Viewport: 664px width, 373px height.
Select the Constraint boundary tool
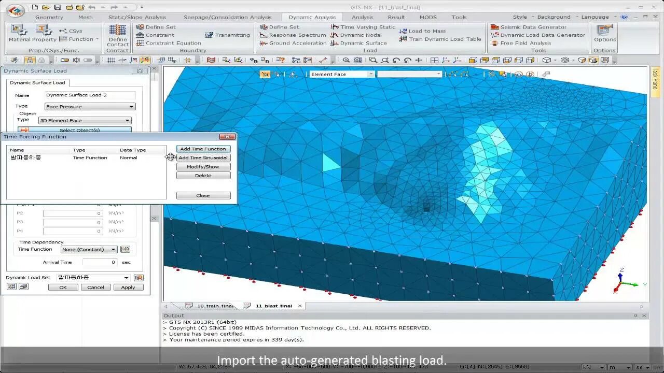click(155, 35)
